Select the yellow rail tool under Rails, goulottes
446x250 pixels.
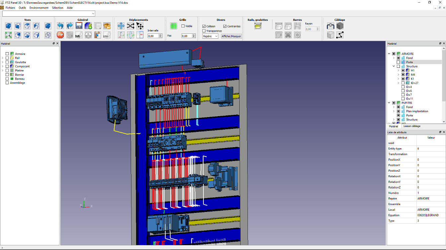[258, 26]
